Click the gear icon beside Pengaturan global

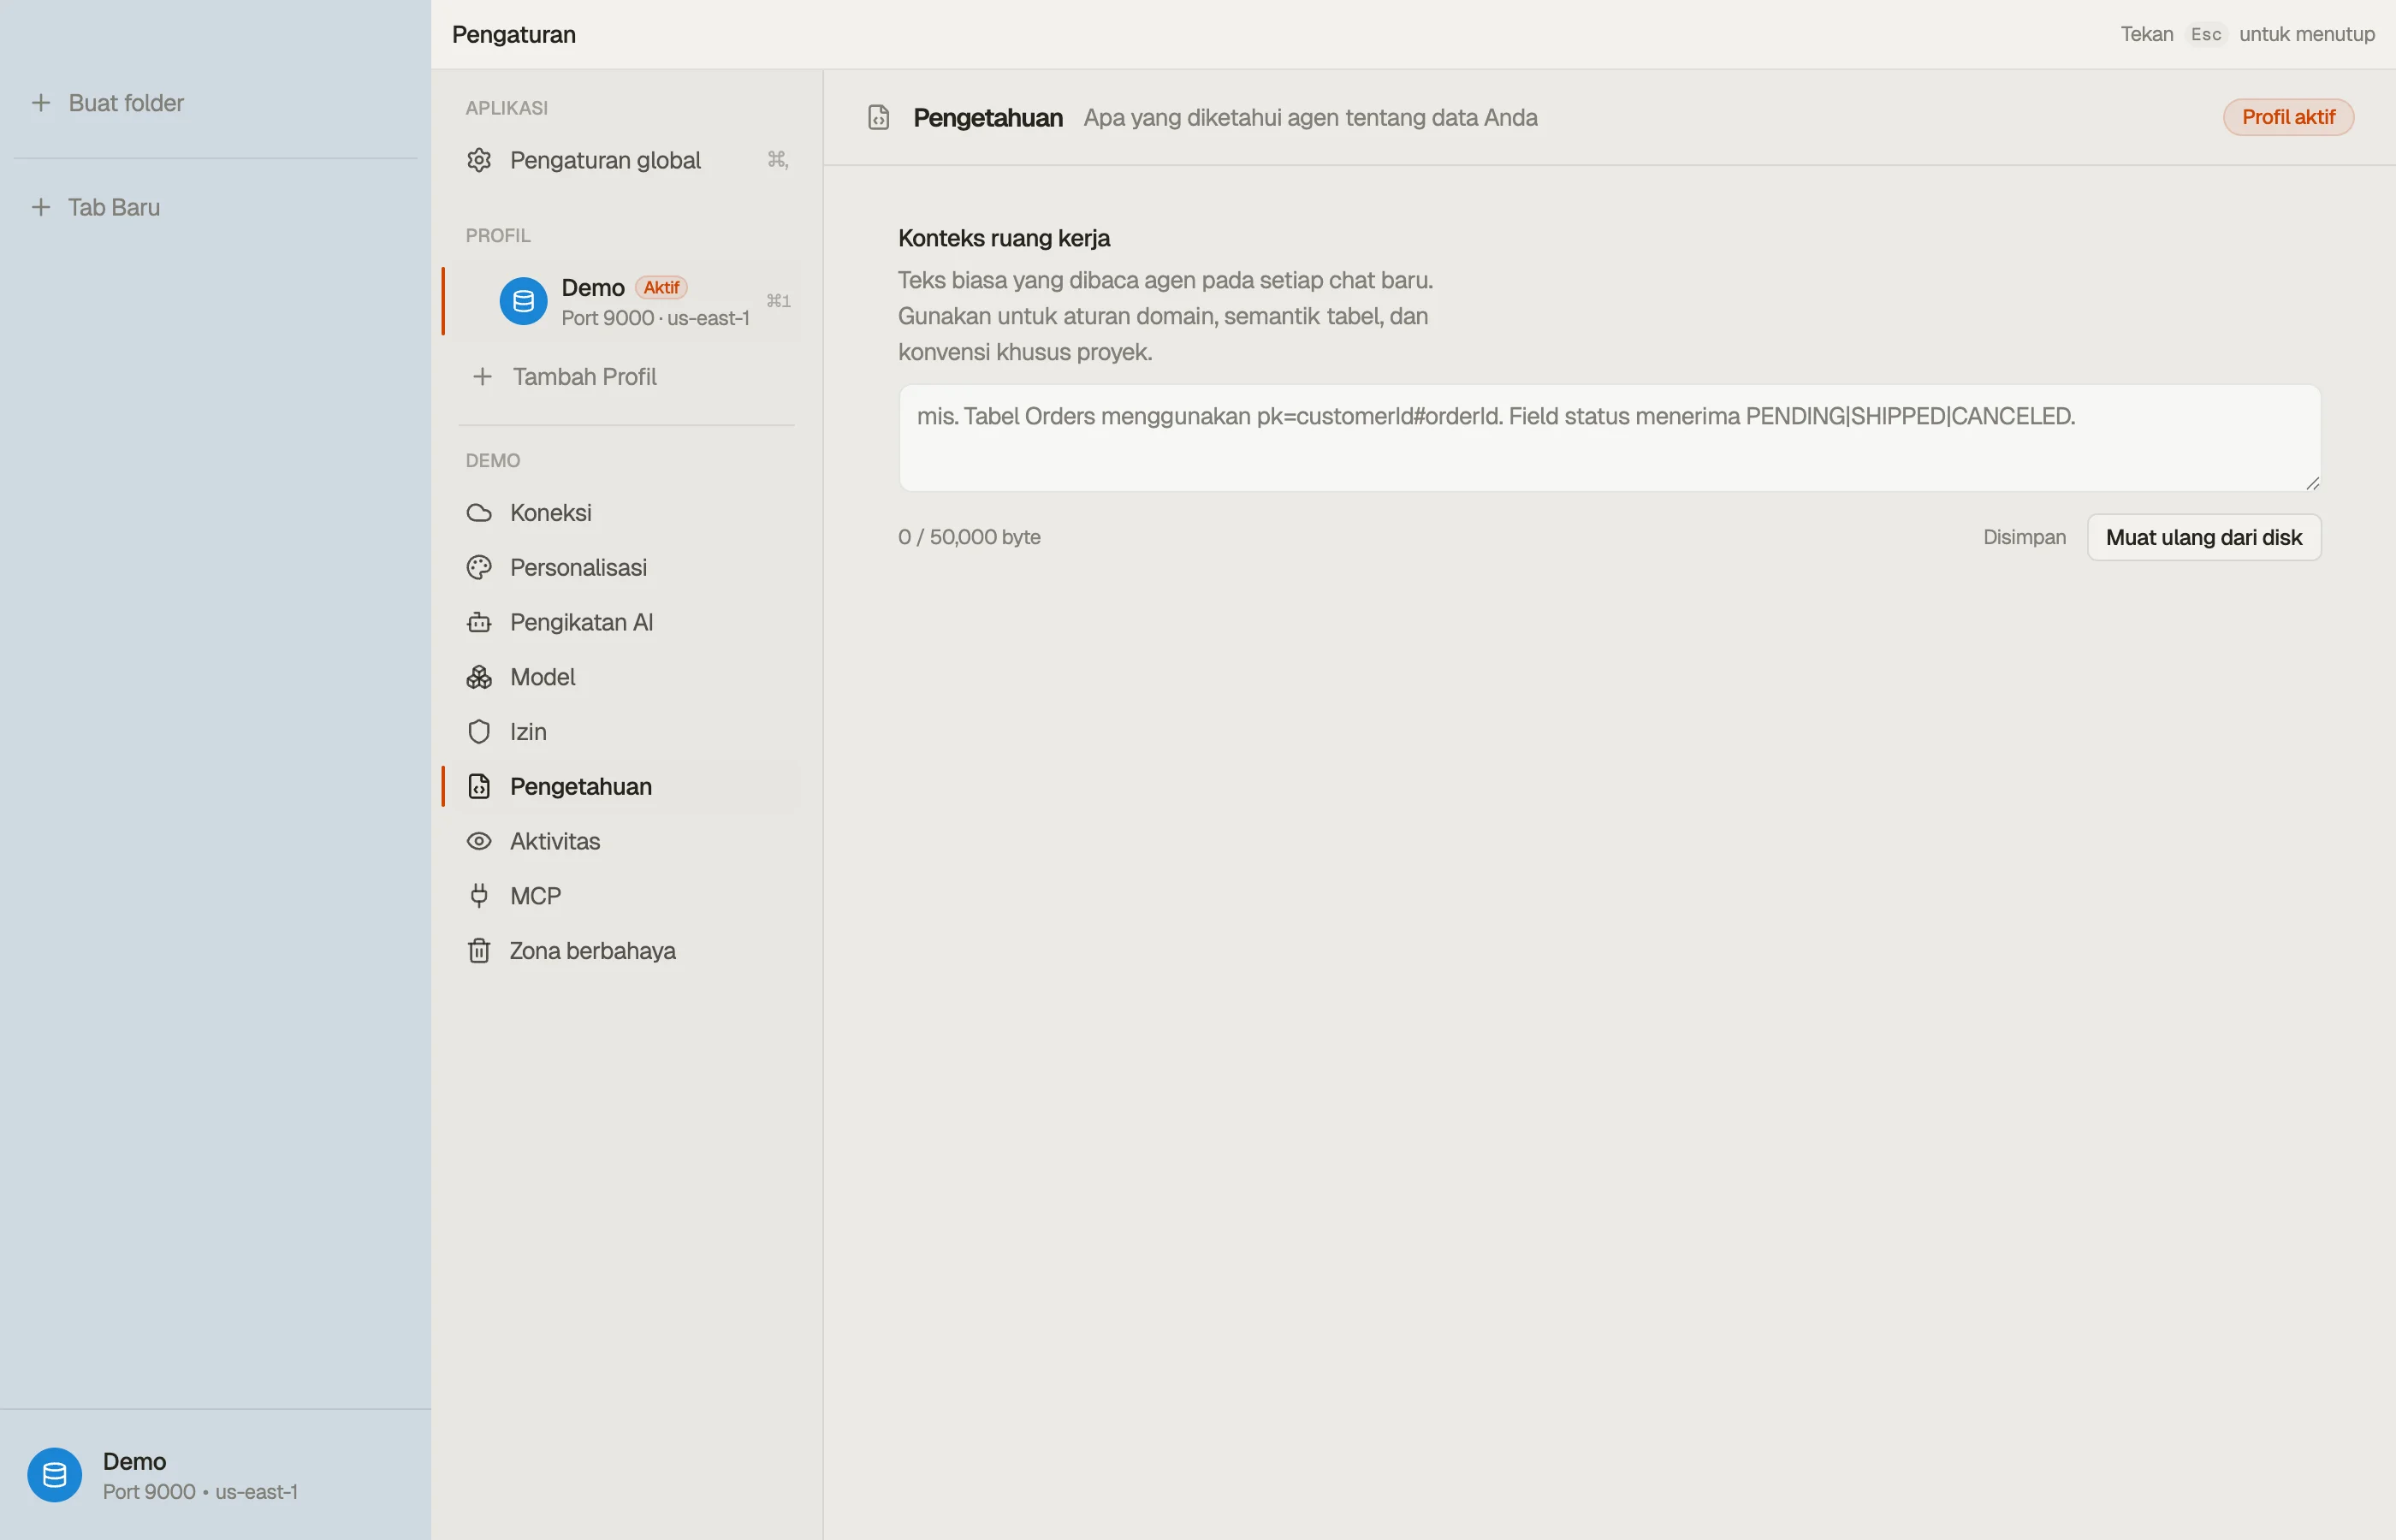pos(479,160)
